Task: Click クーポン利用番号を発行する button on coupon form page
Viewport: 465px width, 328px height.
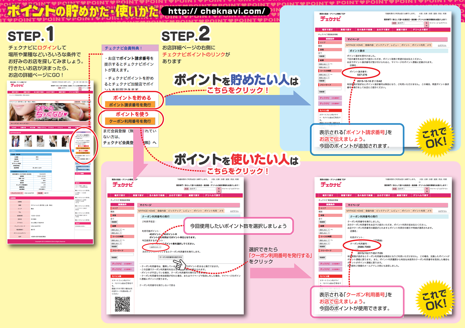Action: (171, 257)
